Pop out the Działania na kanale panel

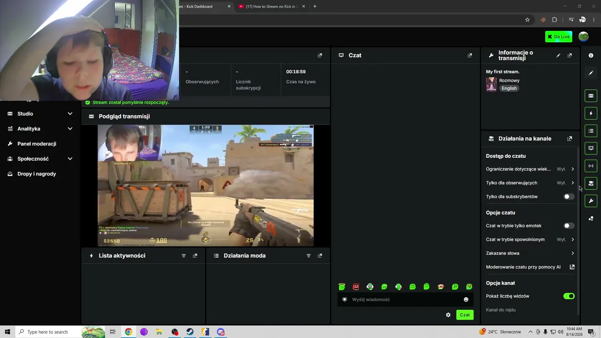(x=570, y=138)
